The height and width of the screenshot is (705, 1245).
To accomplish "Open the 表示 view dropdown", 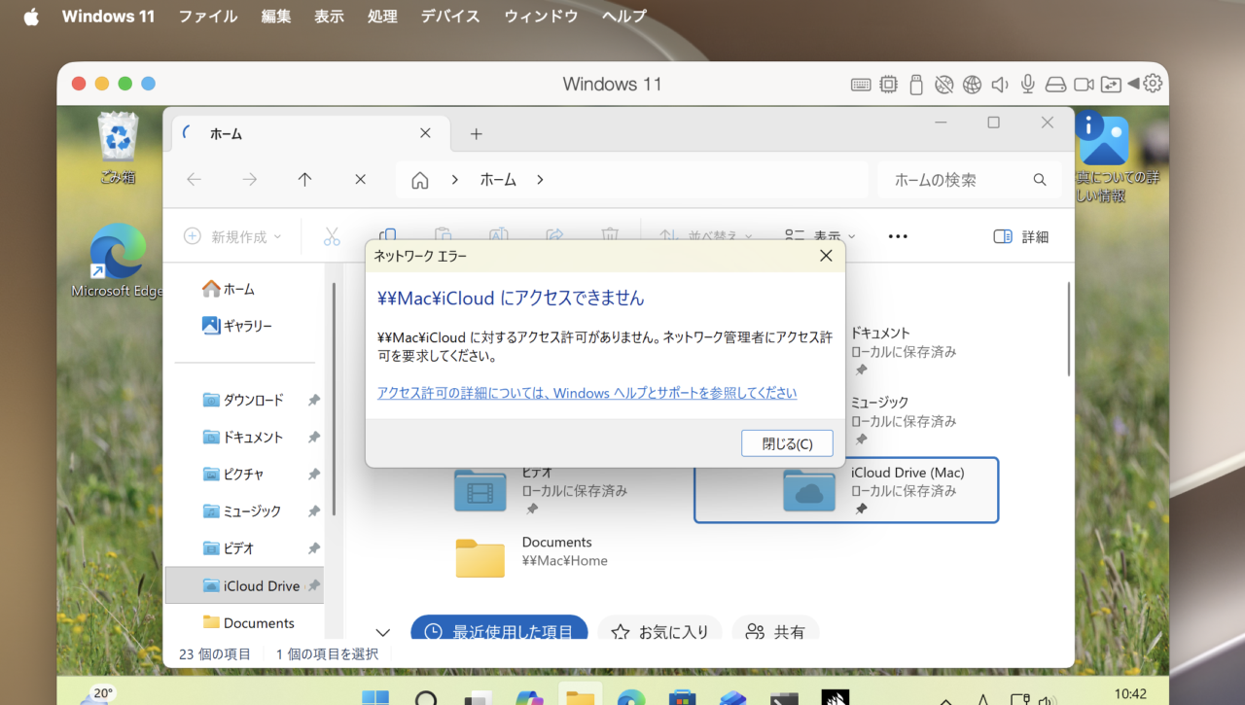I will [820, 236].
